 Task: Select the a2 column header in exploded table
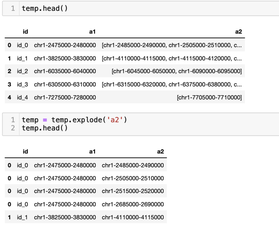point(161,151)
